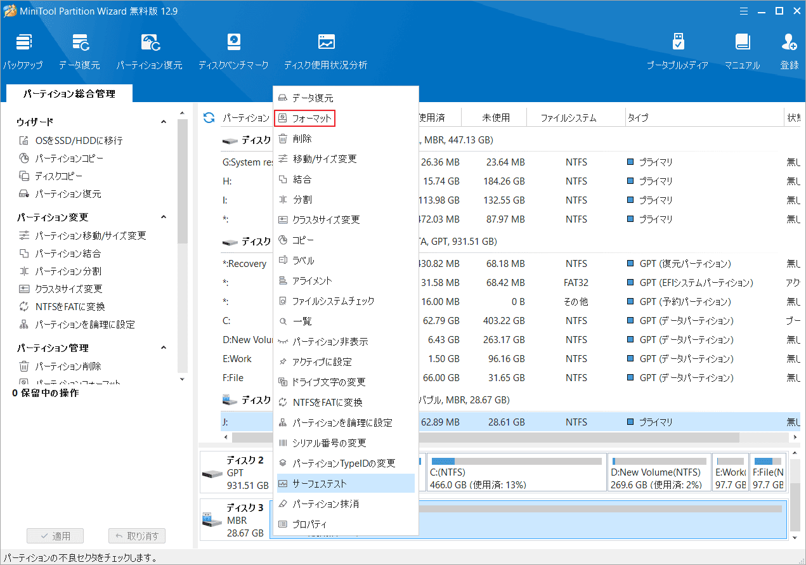Select パーティション削除 in the sidebar
The height and width of the screenshot is (565, 806).
pos(60,366)
